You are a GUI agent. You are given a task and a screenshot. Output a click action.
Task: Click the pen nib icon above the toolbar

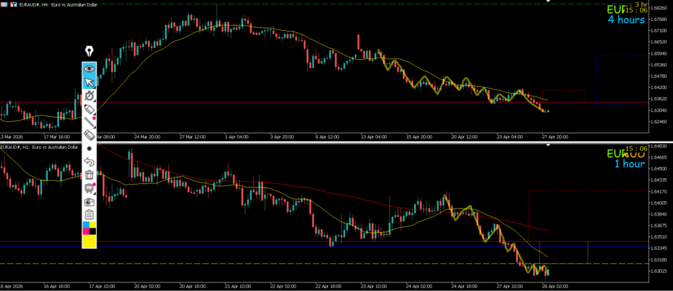click(89, 51)
